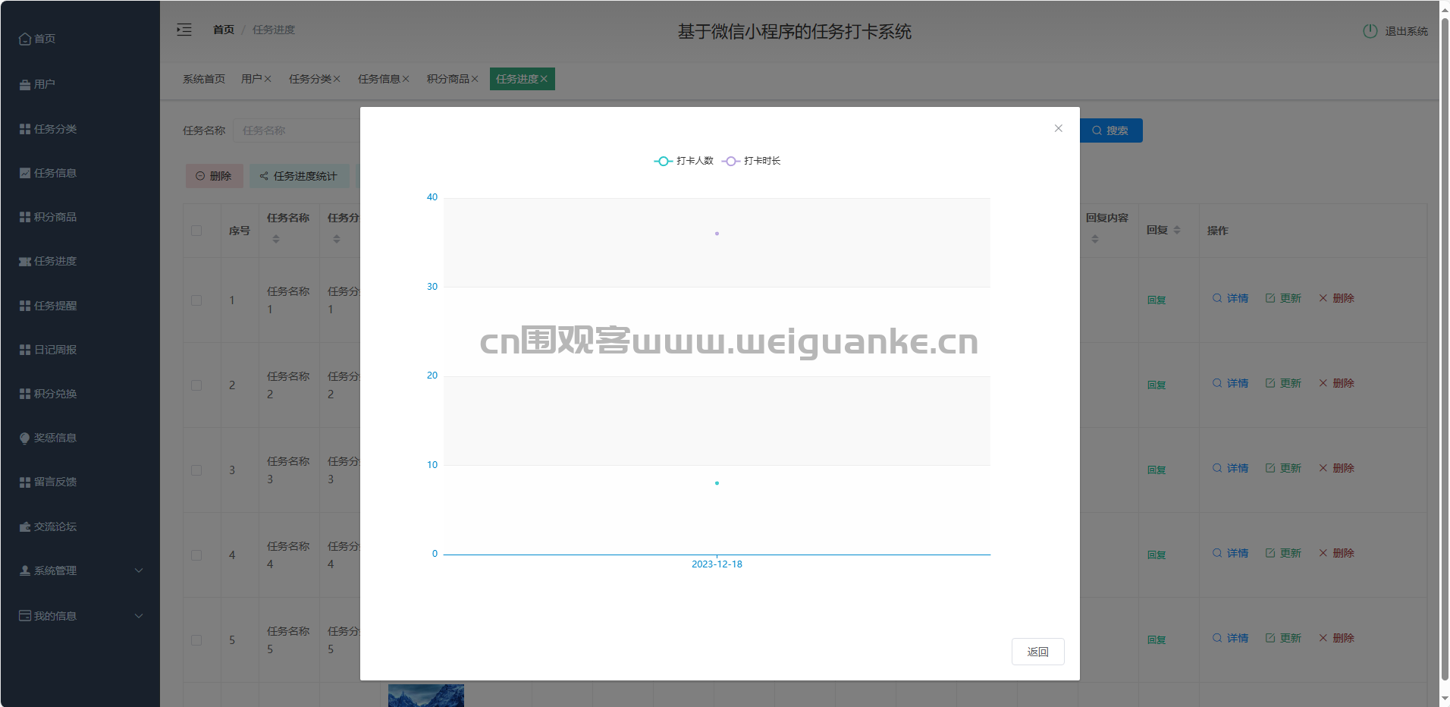Open 任务进度 in the sidebar
Viewport: 1450px width, 707px height.
(x=55, y=261)
